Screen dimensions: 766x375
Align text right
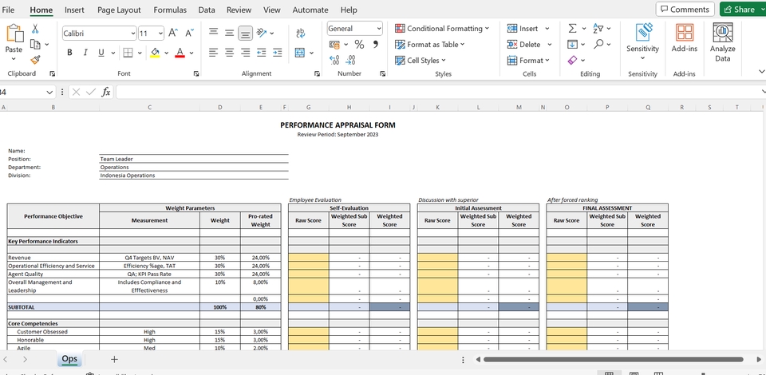coord(245,52)
